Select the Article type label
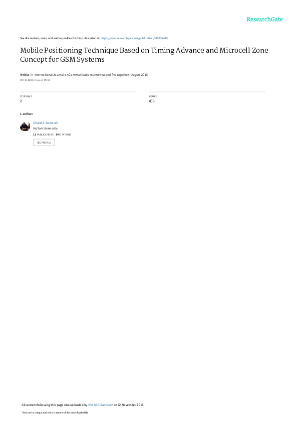This screenshot has width=298, height=422. pos(25,75)
